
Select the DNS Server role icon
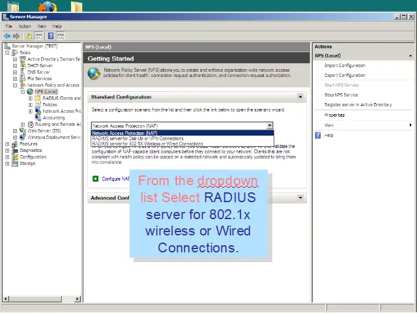click(23, 72)
